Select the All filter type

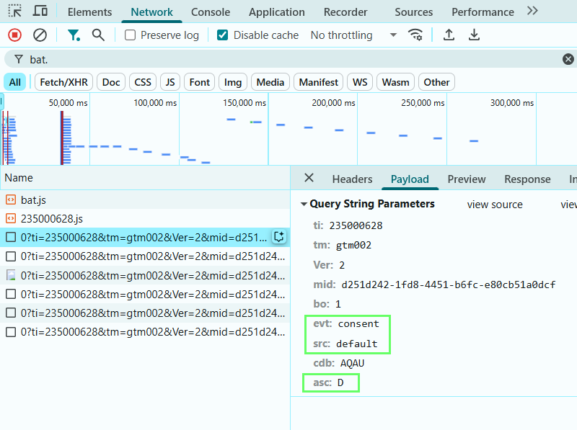point(14,82)
